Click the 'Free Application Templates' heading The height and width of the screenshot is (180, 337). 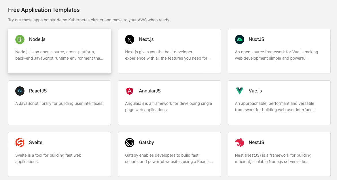pyautogui.click(x=44, y=10)
